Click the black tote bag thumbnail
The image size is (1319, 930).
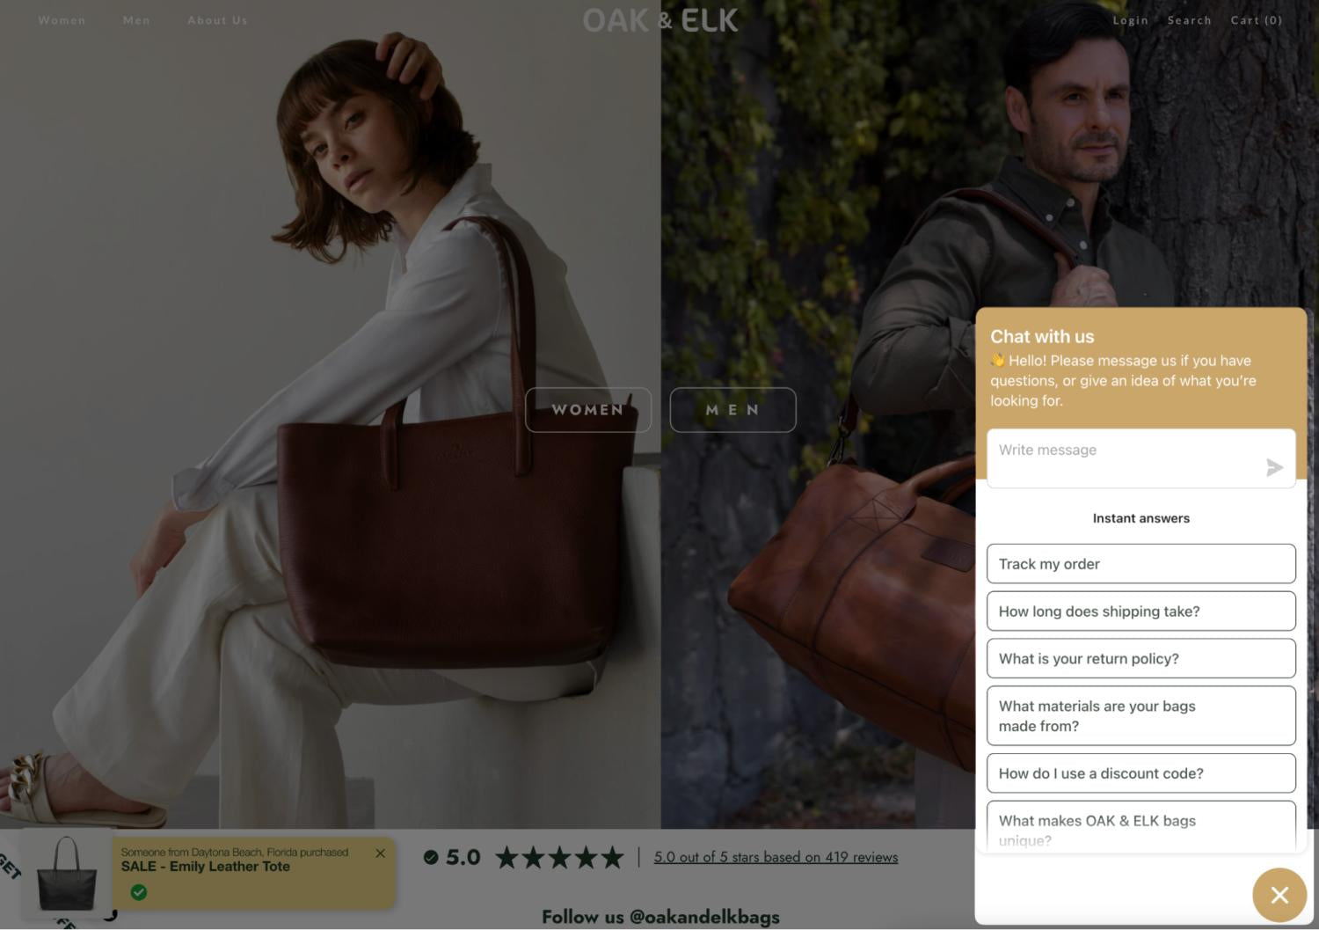(67, 875)
